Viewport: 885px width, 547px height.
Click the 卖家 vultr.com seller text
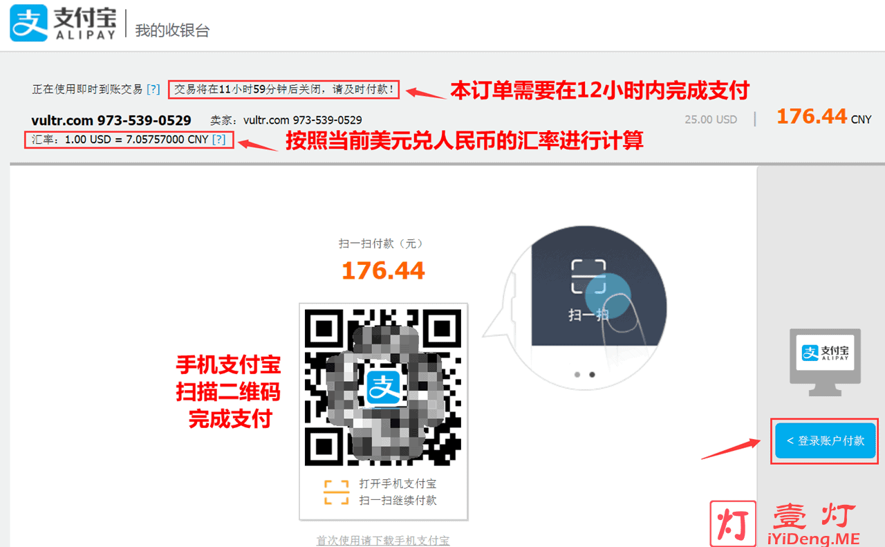click(x=286, y=120)
